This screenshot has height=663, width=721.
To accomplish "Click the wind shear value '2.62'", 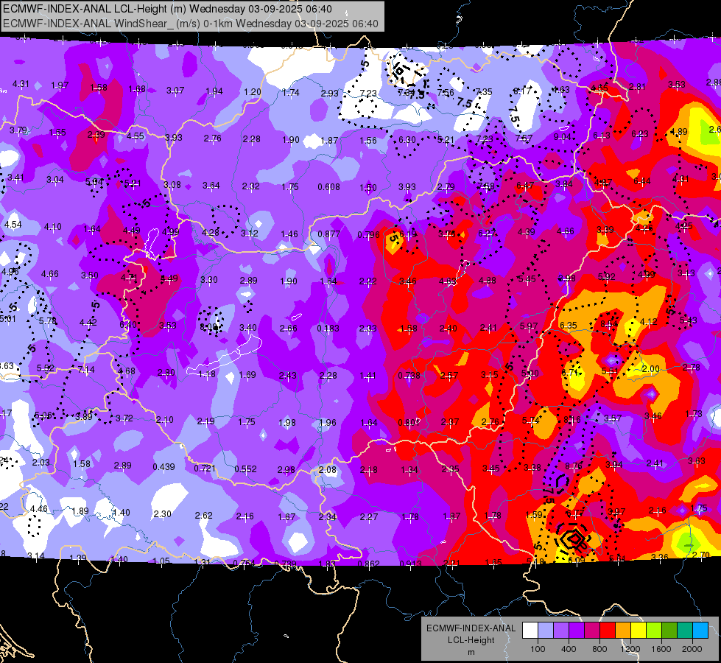I will 204,516.
